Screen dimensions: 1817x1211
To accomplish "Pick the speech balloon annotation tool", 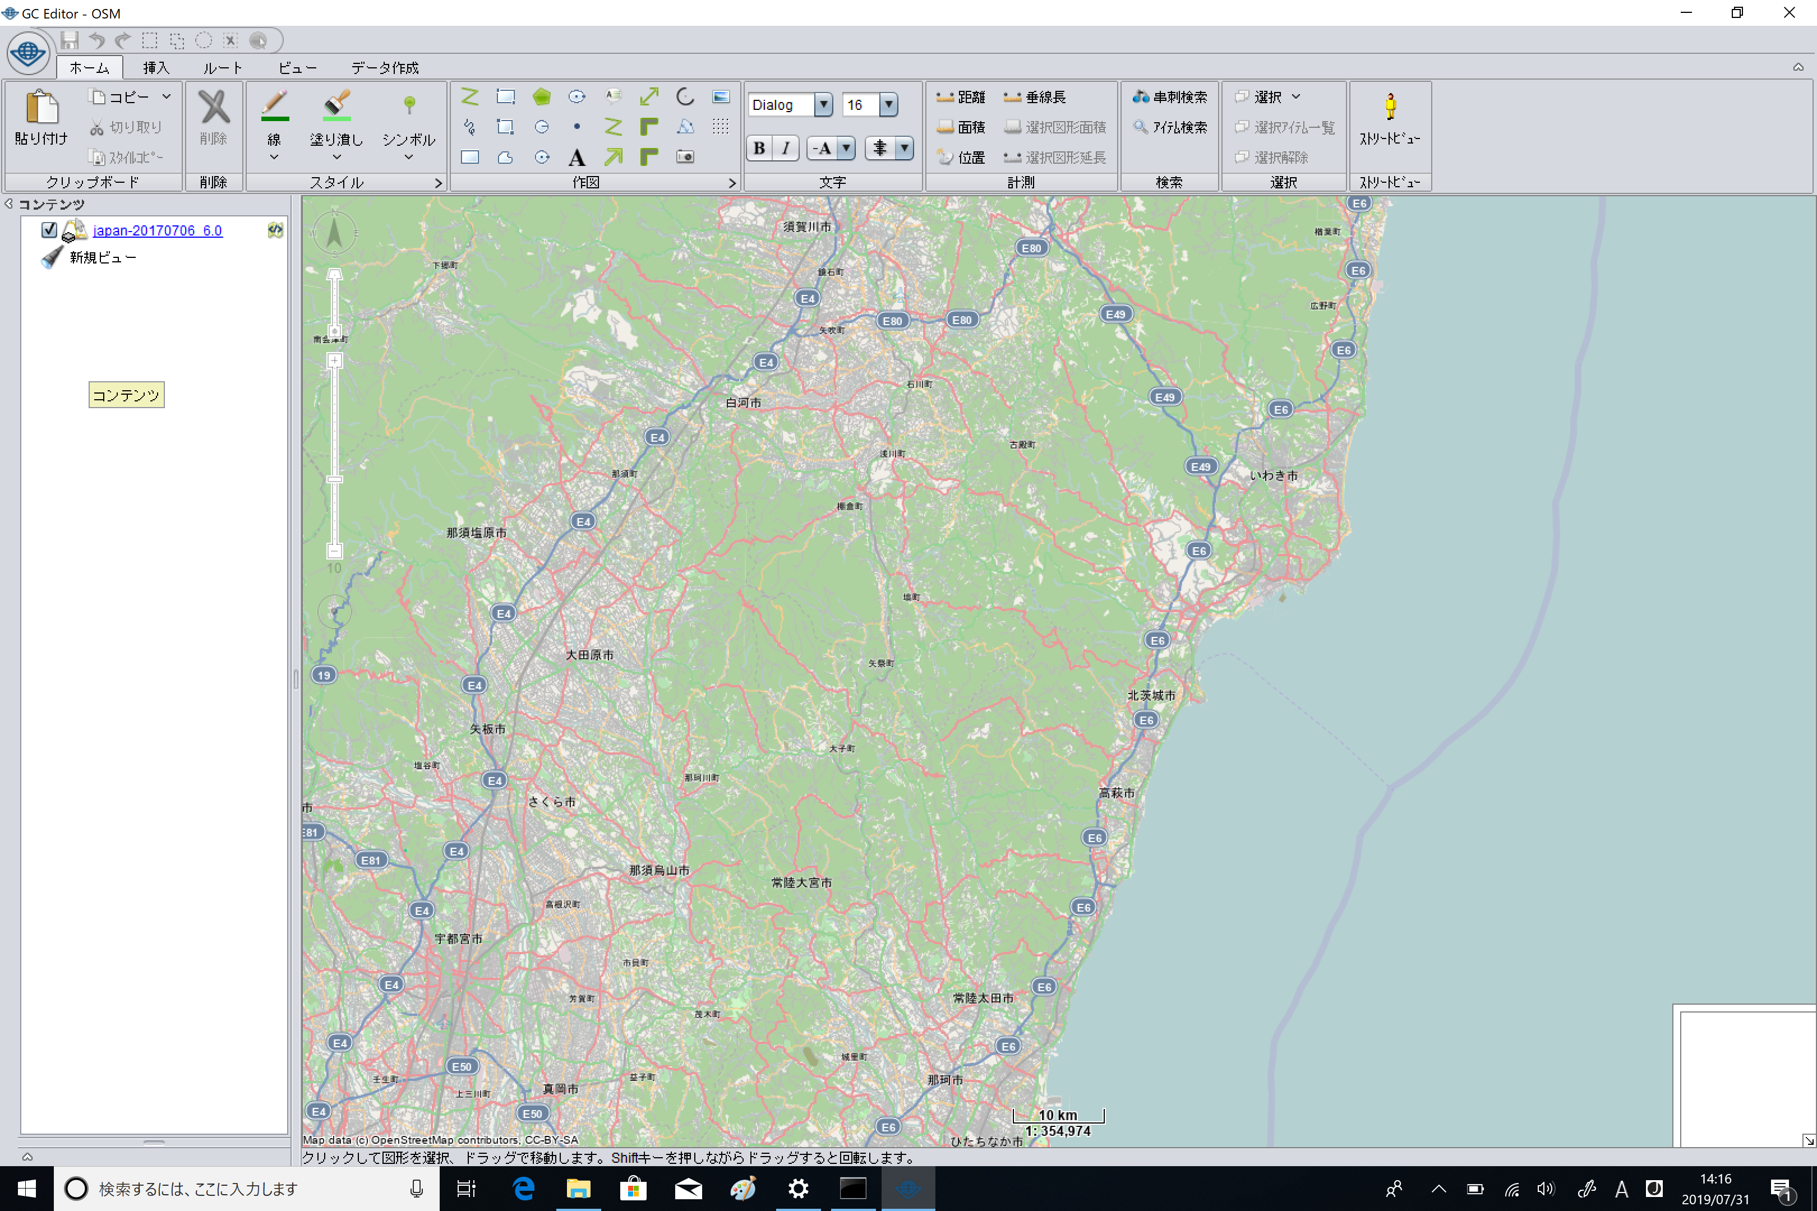I will pos(614,96).
